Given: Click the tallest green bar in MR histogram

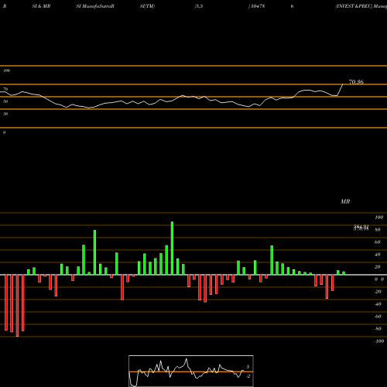Looking at the screenshot, I should pyautogui.click(x=172, y=248).
